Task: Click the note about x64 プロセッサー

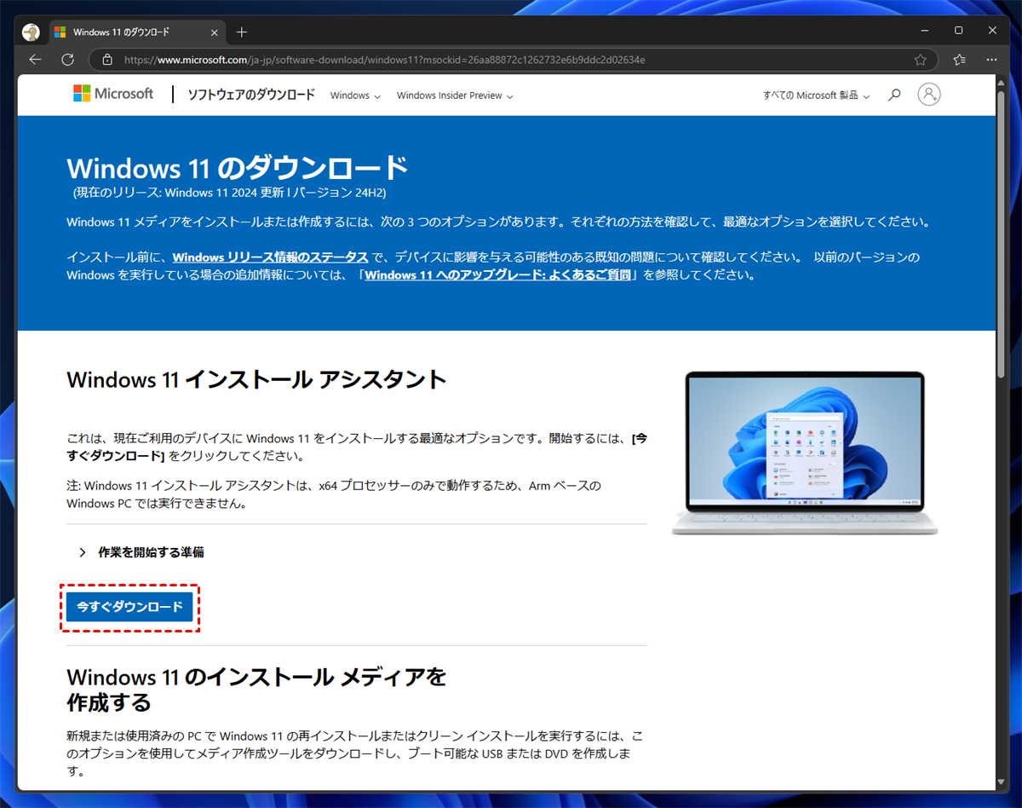Action: 334,494
